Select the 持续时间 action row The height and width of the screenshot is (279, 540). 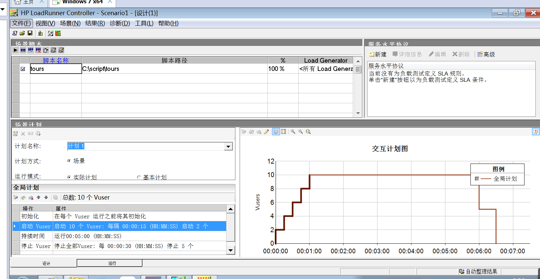point(119,236)
